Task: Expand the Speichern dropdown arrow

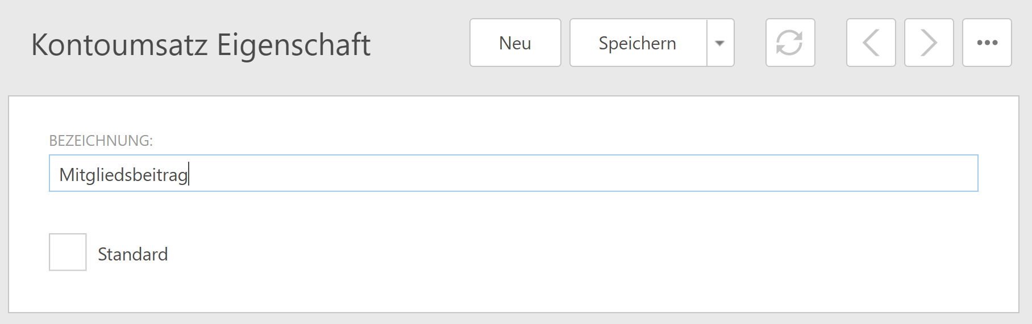Action: click(720, 43)
